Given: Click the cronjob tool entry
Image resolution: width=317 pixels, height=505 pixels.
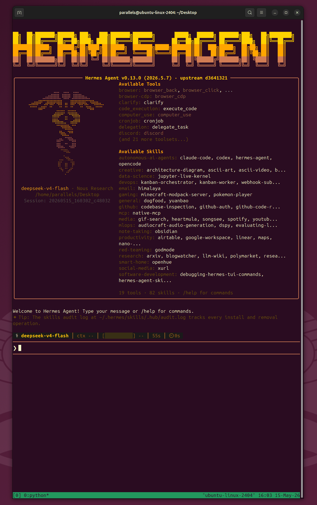Looking at the screenshot, I should [x=154, y=121].
